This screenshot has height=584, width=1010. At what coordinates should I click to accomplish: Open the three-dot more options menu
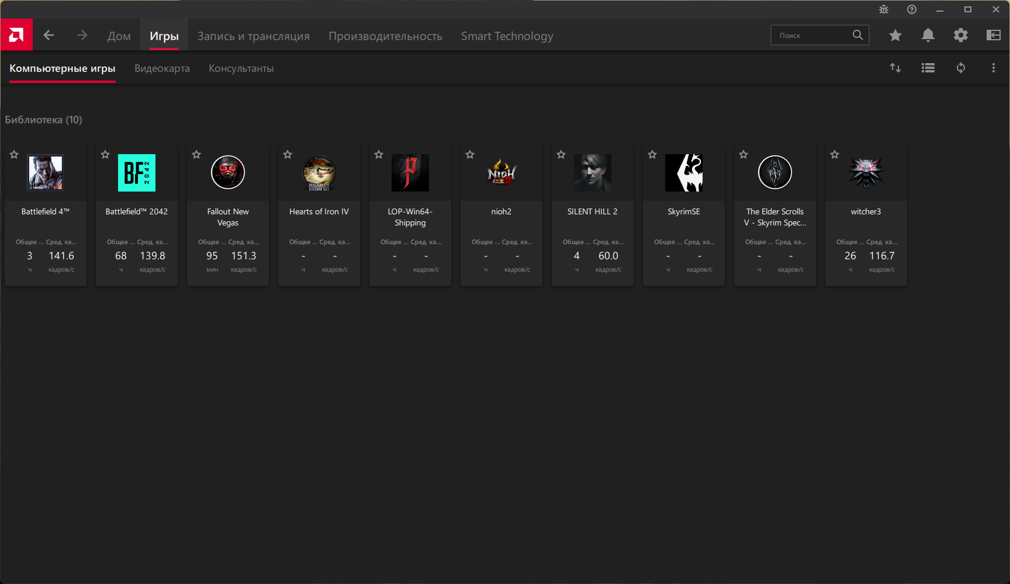(994, 68)
